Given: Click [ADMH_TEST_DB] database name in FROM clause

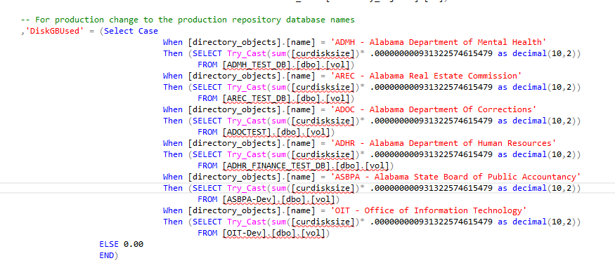Looking at the screenshot, I should click(254, 65).
